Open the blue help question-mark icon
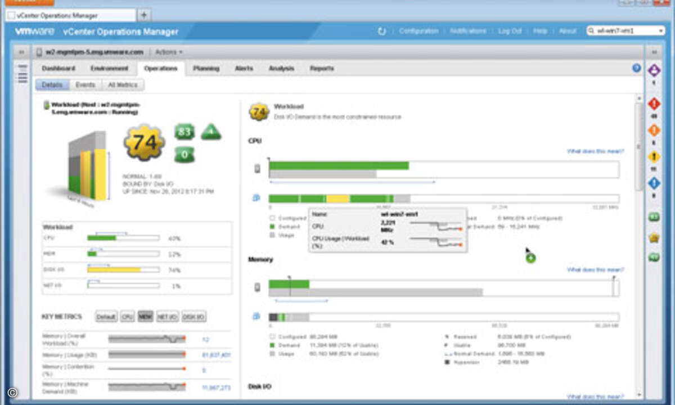 coord(636,68)
